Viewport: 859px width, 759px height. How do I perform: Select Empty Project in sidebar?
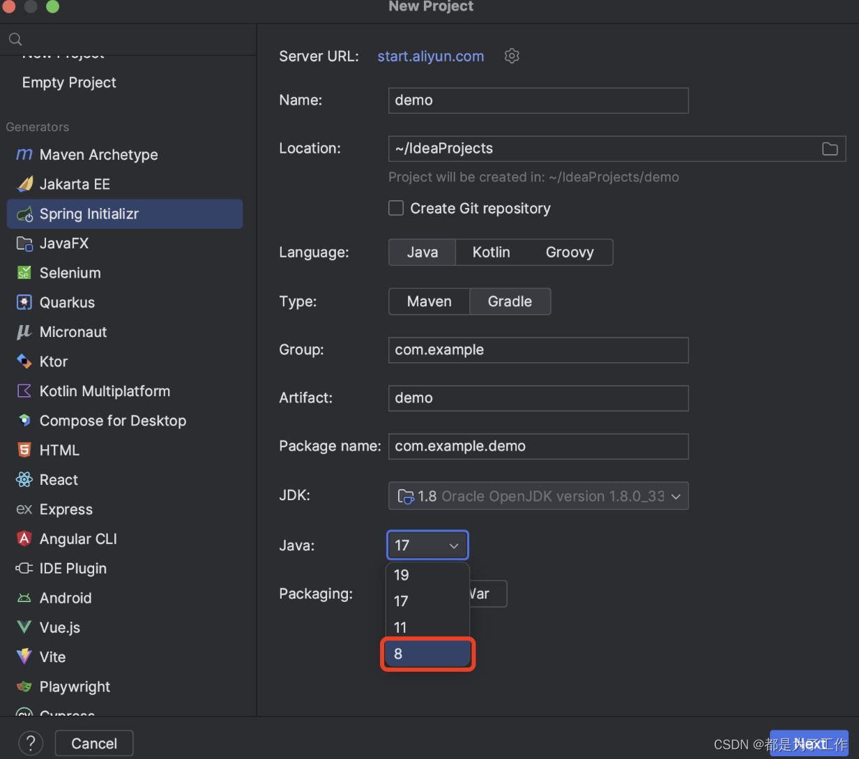[69, 82]
